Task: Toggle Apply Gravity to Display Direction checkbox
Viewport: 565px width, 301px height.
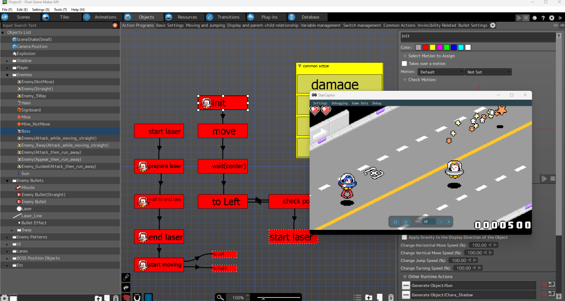Action: (x=404, y=237)
